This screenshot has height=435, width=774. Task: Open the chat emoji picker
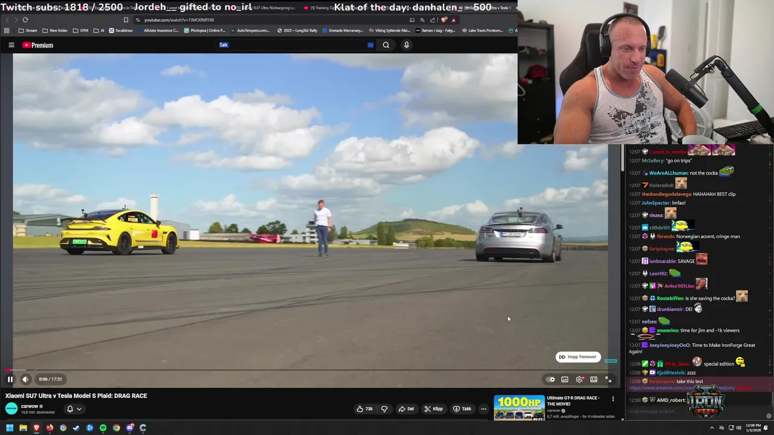tap(769, 416)
